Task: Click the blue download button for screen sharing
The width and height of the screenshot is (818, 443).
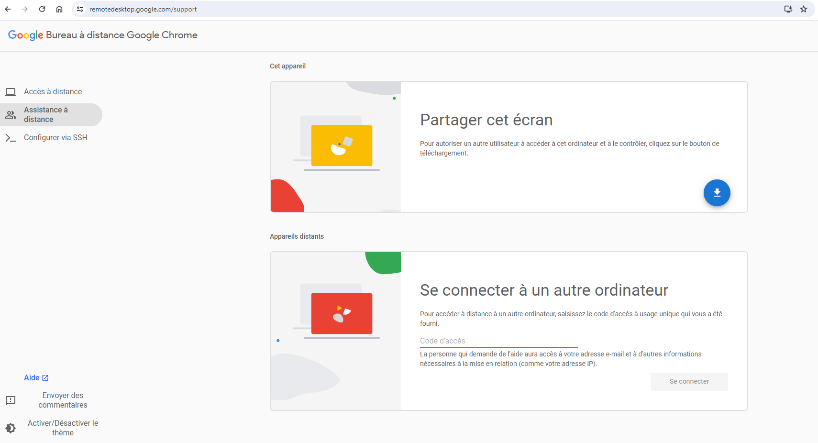Action: 717,193
